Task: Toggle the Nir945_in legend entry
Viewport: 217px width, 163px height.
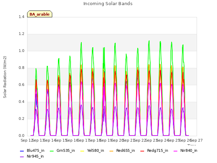Action: (x=32, y=157)
